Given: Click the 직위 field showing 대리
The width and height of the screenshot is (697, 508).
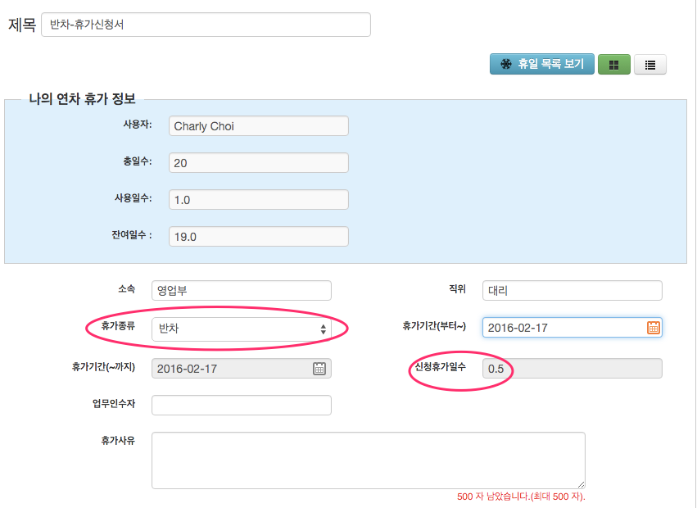Looking at the screenshot, I should pos(572,291).
